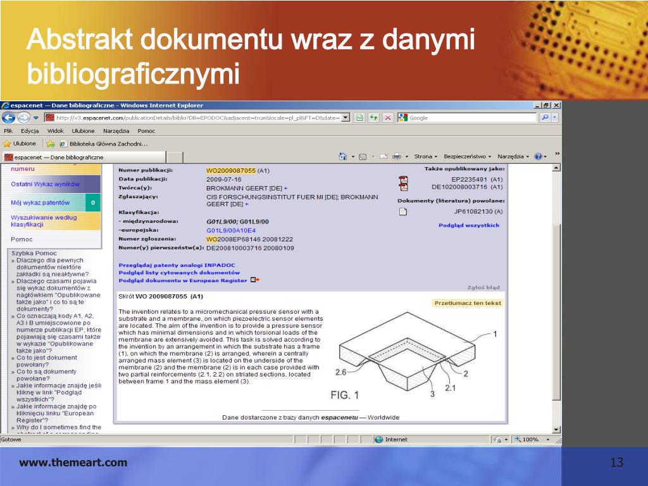The image size is (648, 486).
Task: Open European classification G01L9/00A10E4 link
Action: pyautogui.click(x=231, y=230)
